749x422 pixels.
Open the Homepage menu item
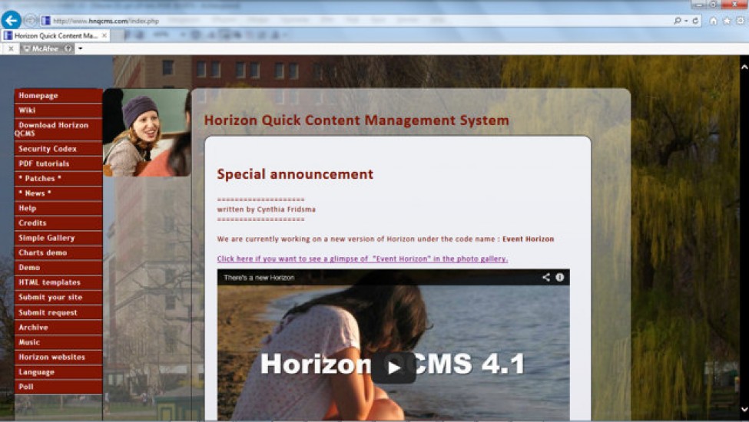pyautogui.click(x=58, y=95)
